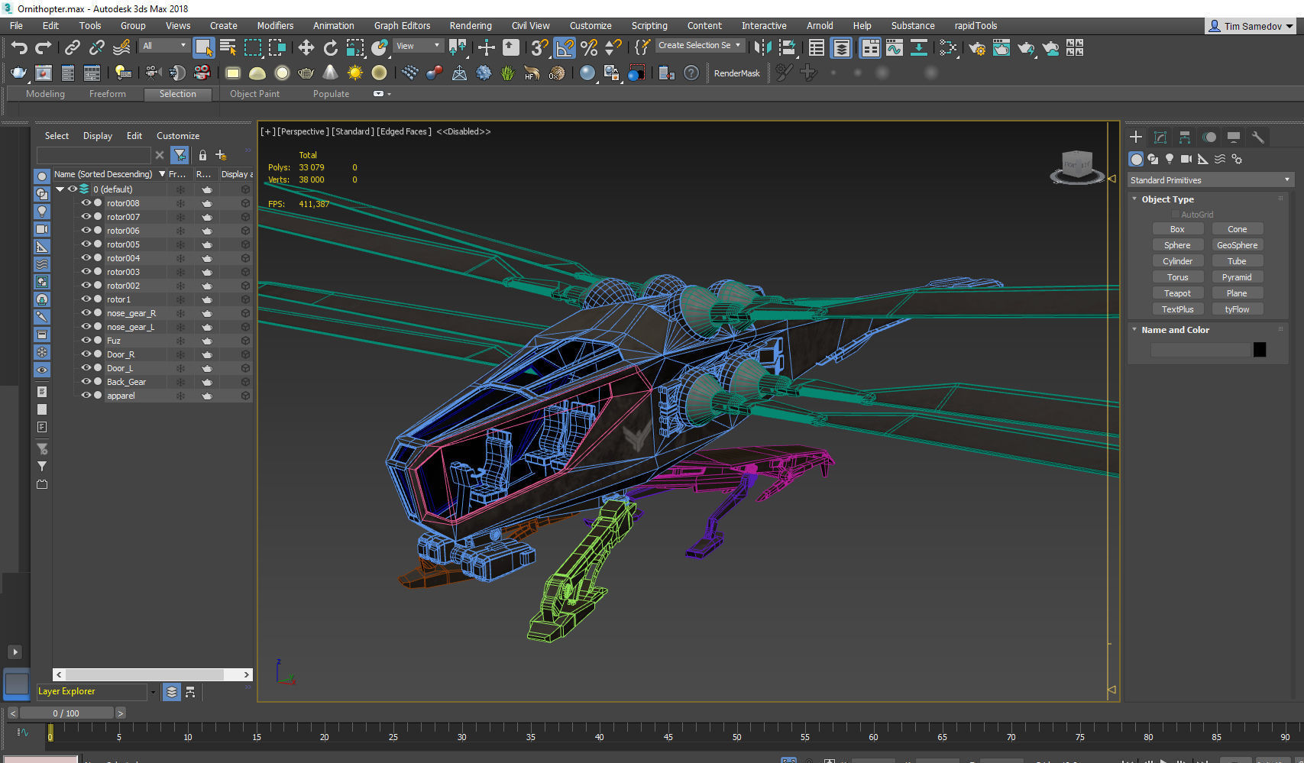Hide Door_L using its eye icon

point(86,368)
